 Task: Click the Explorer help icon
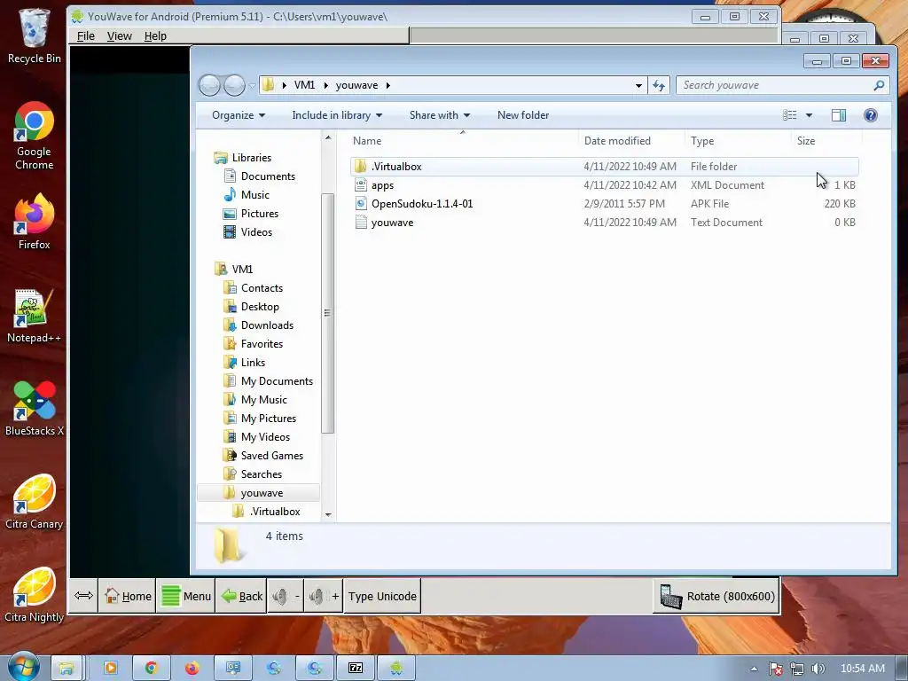(871, 115)
